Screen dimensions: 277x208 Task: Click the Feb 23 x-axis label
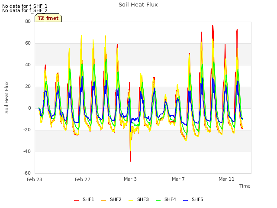(35, 179)
